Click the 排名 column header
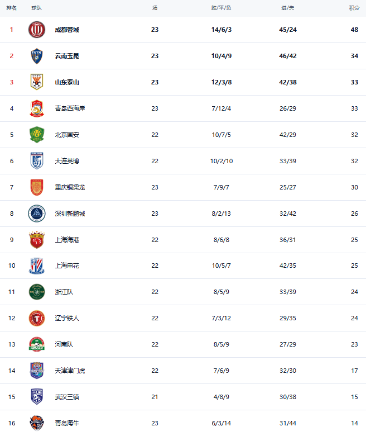 11,8
